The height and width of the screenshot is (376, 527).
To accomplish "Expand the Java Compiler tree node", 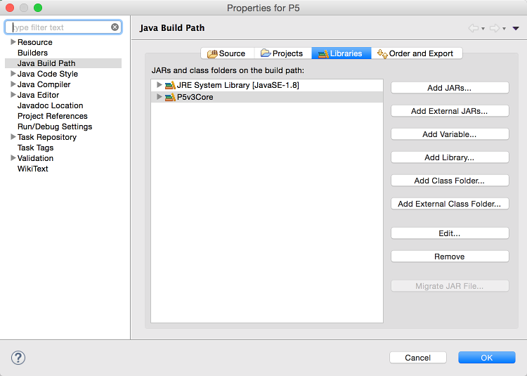I will point(13,84).
